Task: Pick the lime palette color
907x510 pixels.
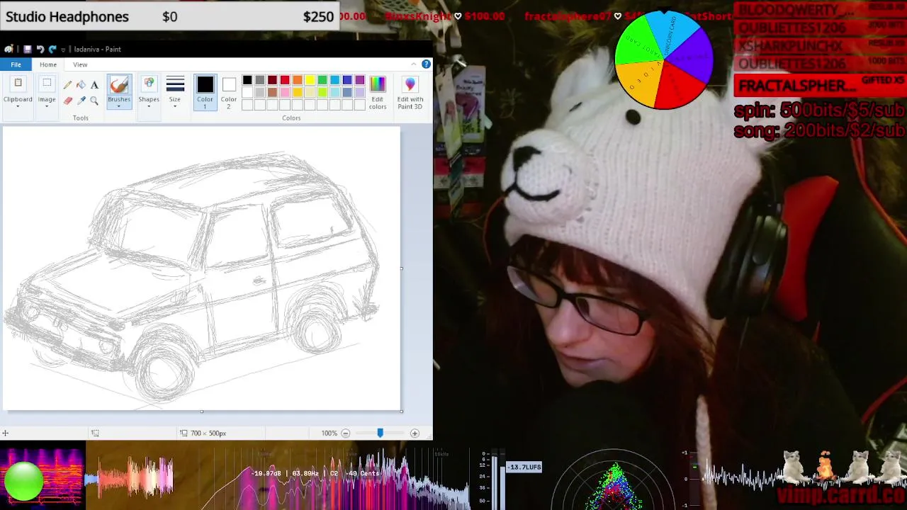Action: click(322, 92)
